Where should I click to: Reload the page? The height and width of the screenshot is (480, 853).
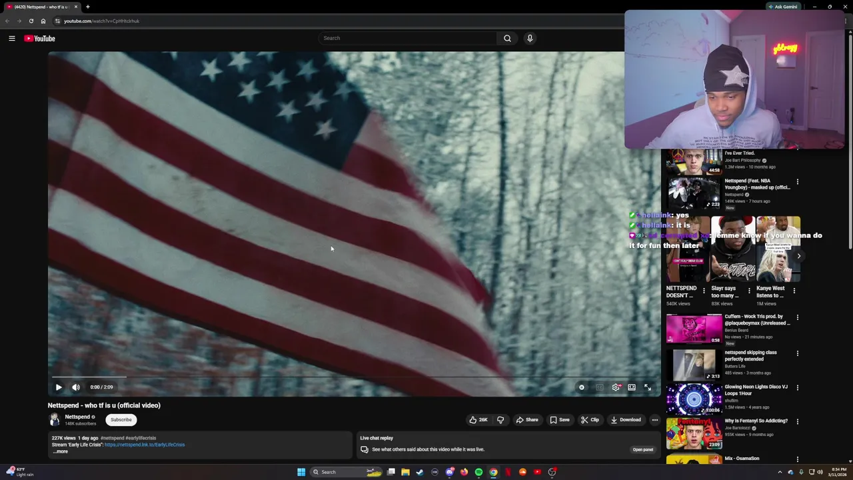pos(31,21)
